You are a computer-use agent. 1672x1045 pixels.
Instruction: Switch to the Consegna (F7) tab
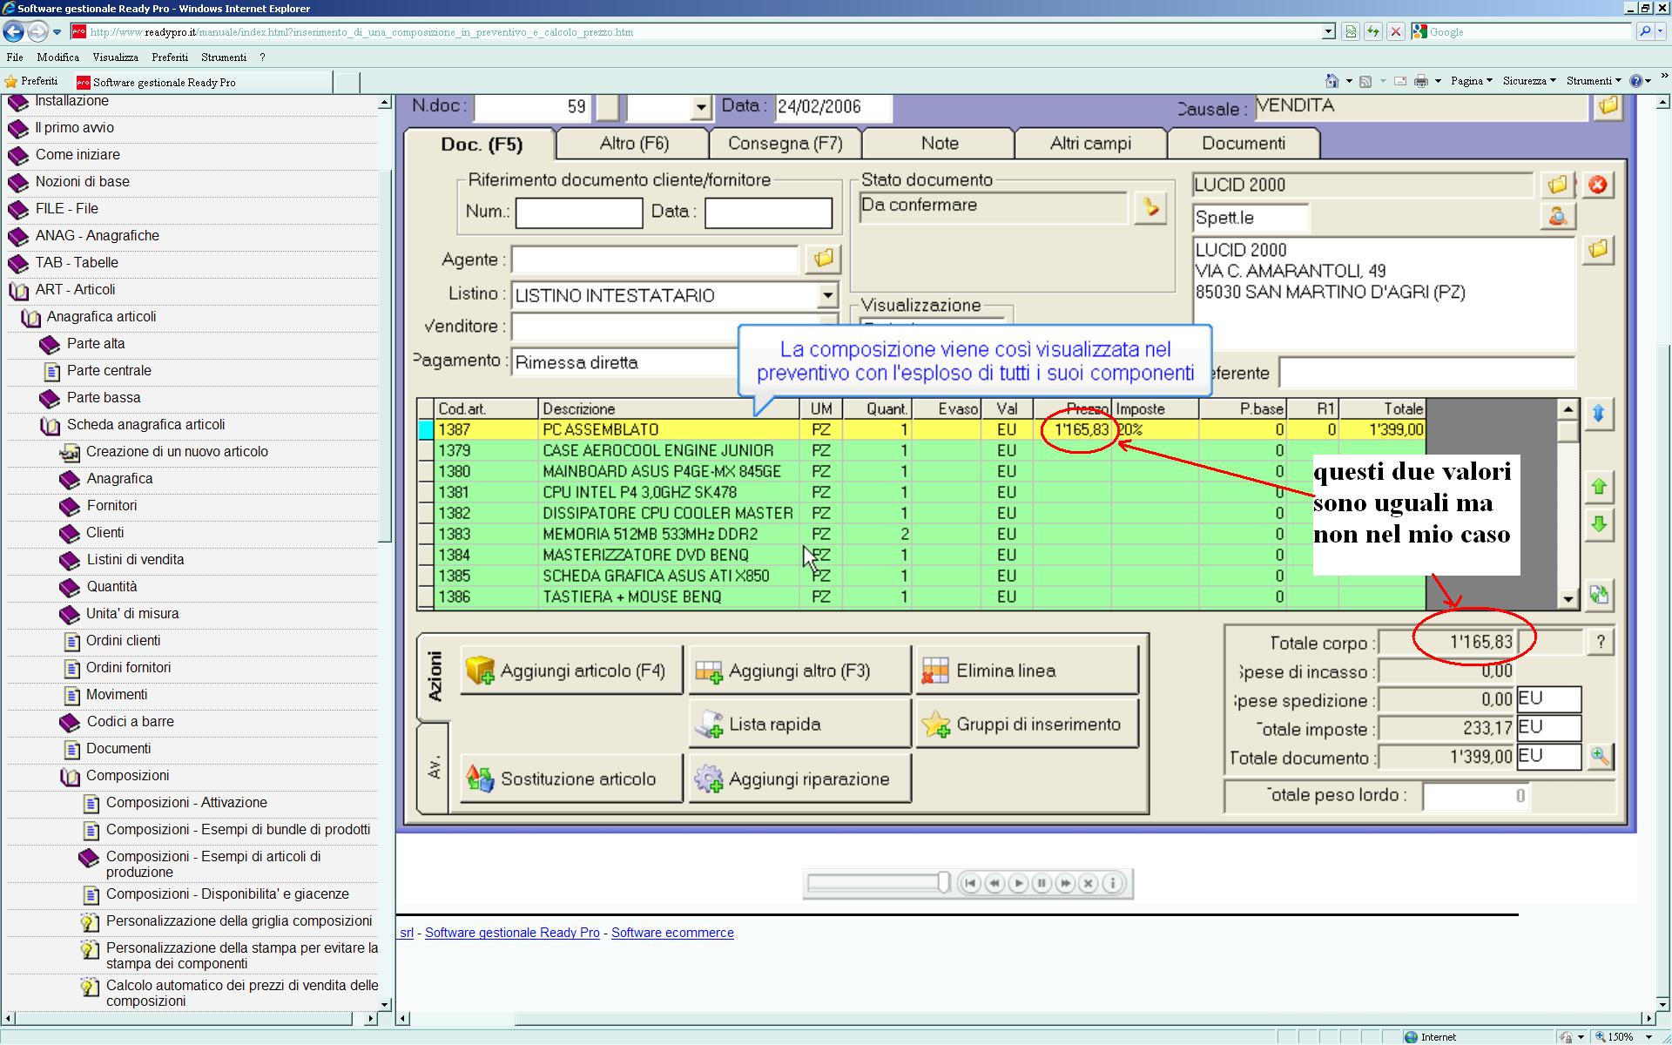(785, 144)
